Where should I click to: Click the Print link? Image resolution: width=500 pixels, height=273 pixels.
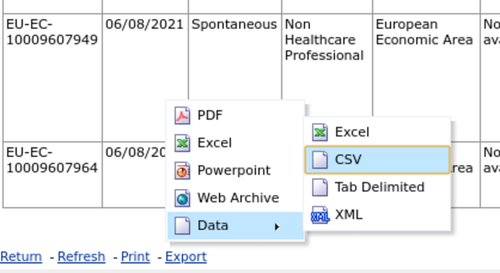[135, 256]
